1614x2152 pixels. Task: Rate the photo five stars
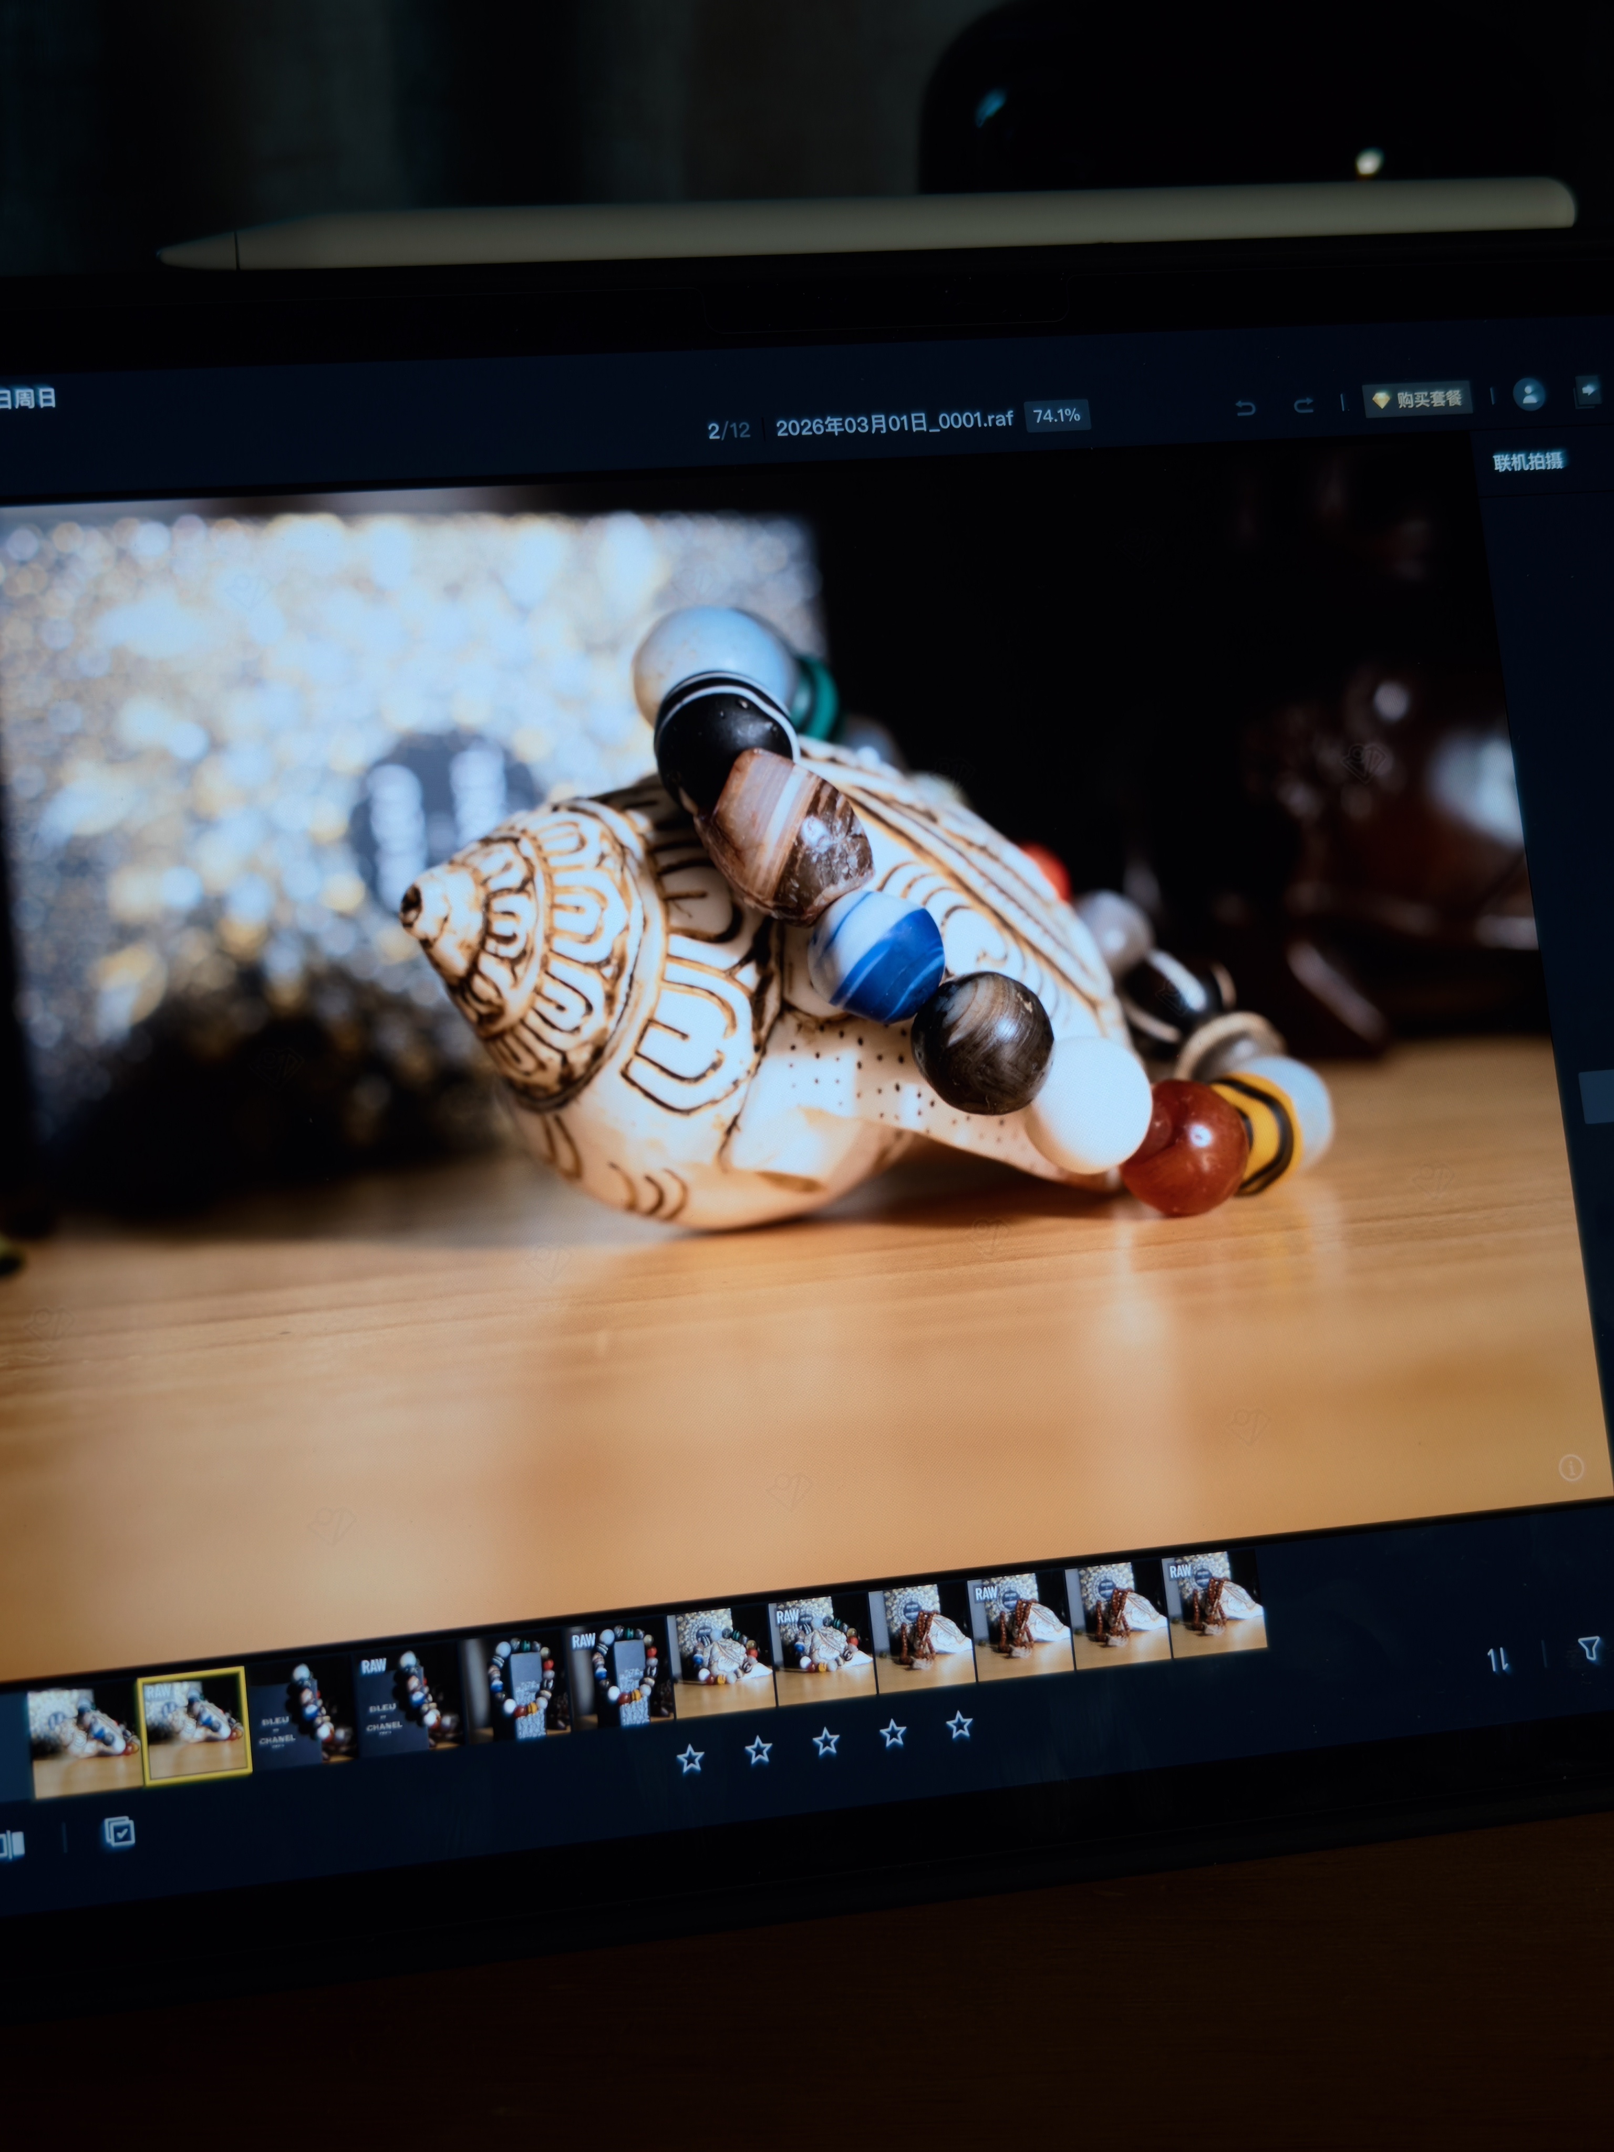[x=959, y=1726]
